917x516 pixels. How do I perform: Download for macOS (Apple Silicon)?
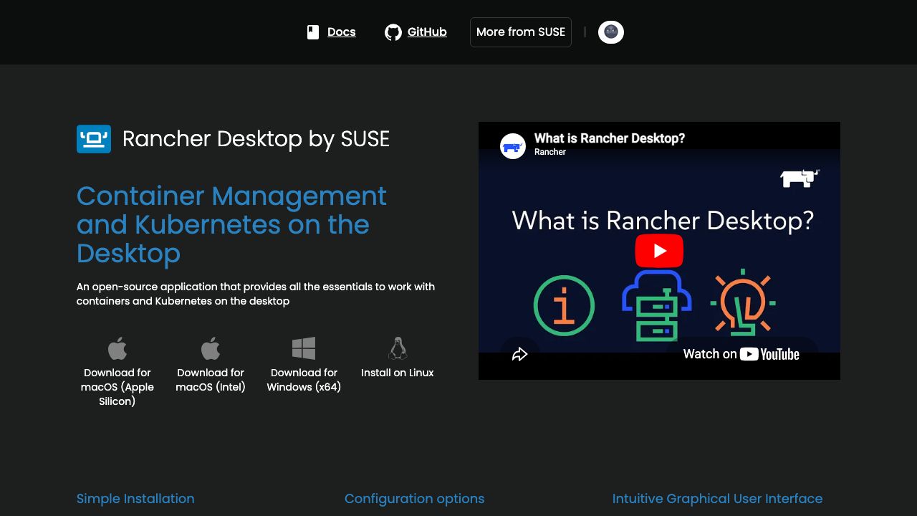pyautogui.click(x=117, y=387)
